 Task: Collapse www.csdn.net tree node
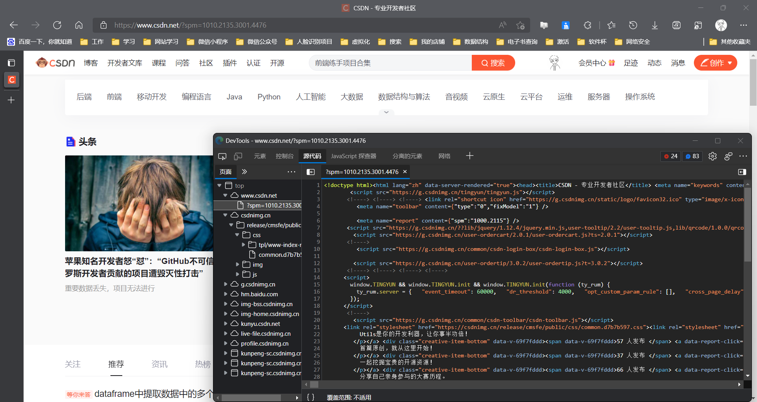[225, 195]
